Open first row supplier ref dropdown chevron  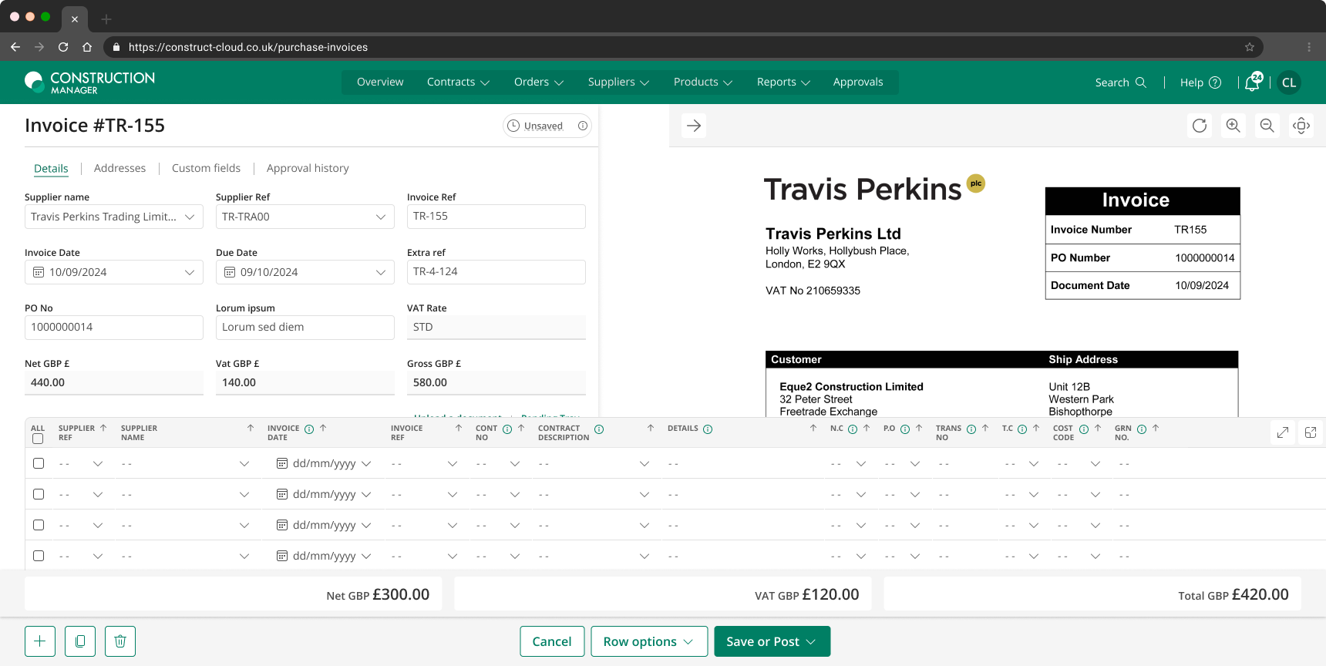pos(98,463)
